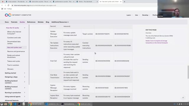Launch VS Code from taskbar launcher
Viewport: 189px width, 106px height.
click(x=15, y=104)
